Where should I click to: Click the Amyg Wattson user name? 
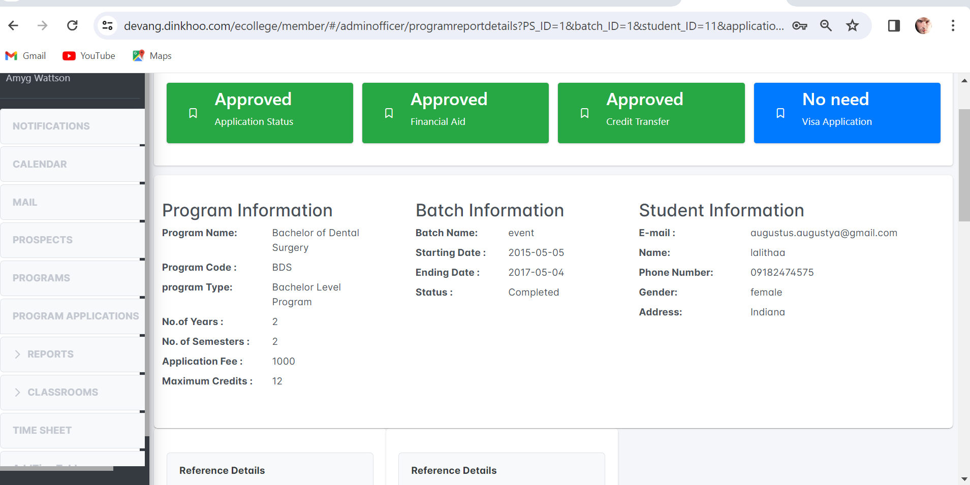click(x=38, y=78)
